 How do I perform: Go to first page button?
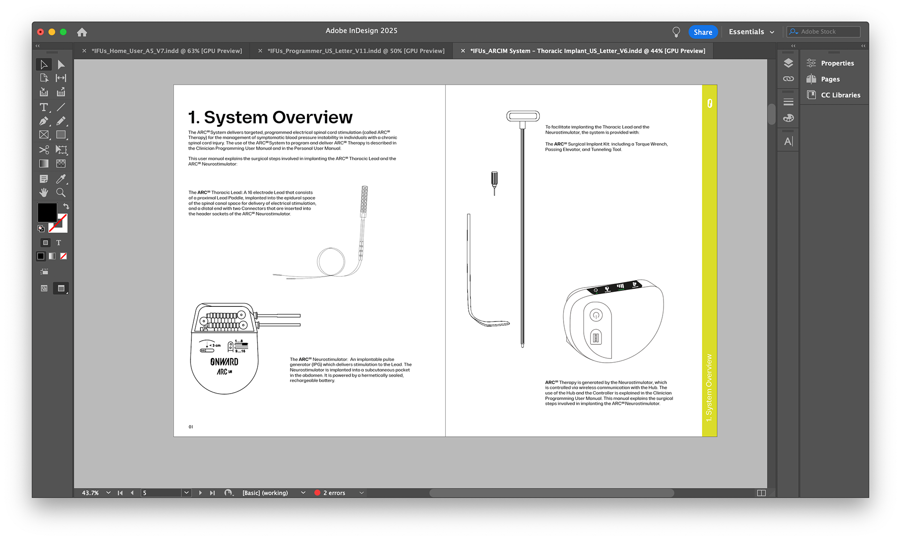(x=120, y=493)
